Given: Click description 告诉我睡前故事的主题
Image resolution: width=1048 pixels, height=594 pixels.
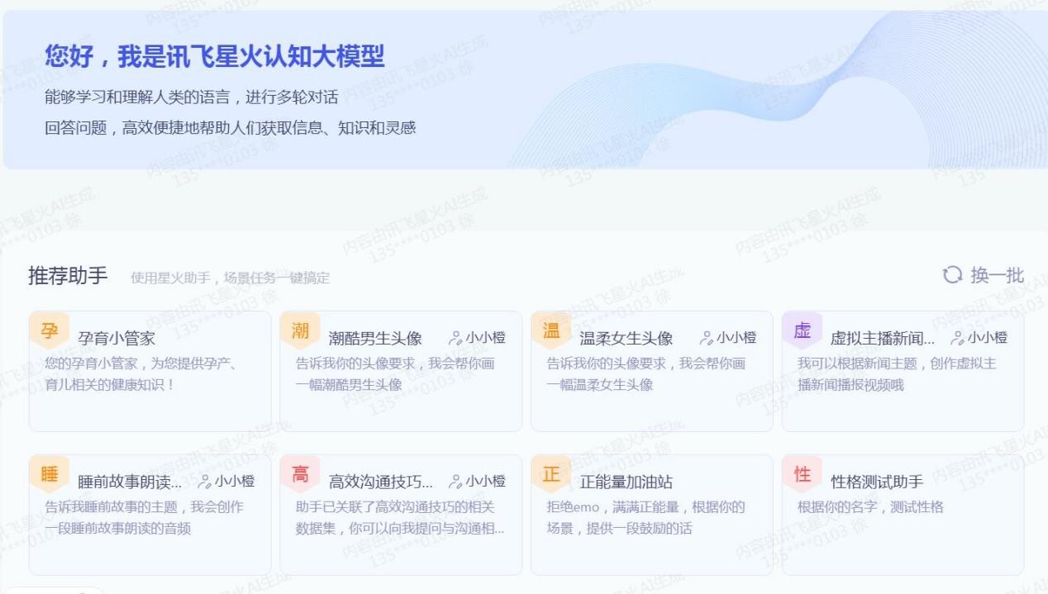Looking at the screenshot, I should pos(144,517).
